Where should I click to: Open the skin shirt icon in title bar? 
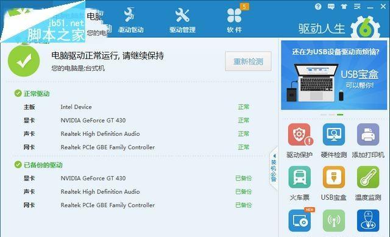click(x=344, y=7)
